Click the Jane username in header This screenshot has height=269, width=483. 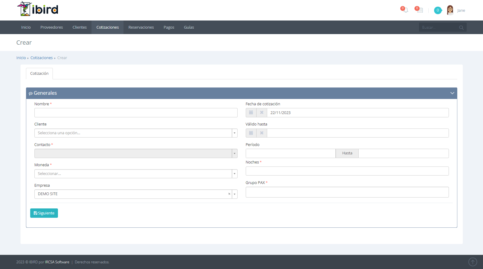461,11
